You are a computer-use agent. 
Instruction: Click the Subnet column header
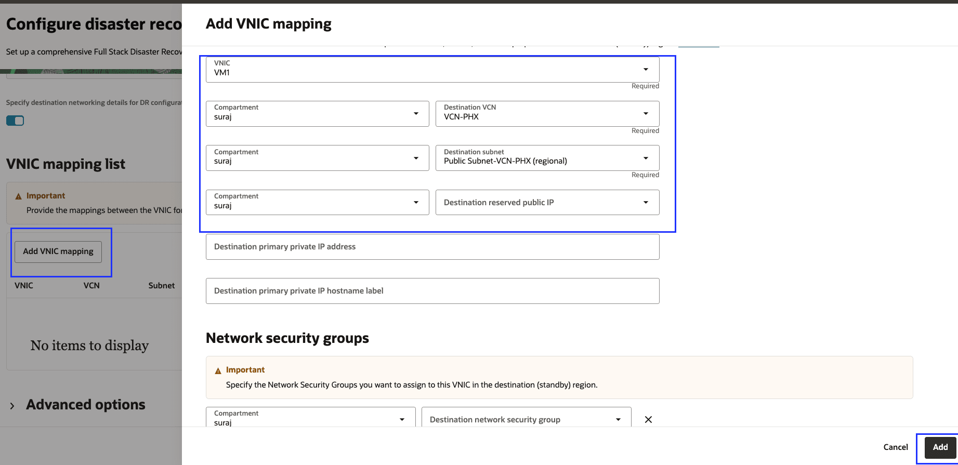coord(162,285)
